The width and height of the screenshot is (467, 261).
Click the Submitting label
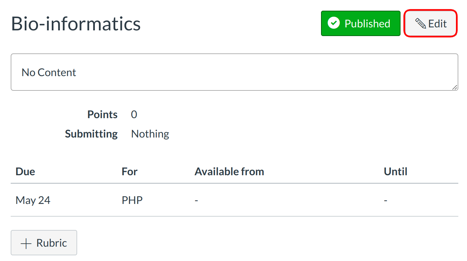[91, 134]
